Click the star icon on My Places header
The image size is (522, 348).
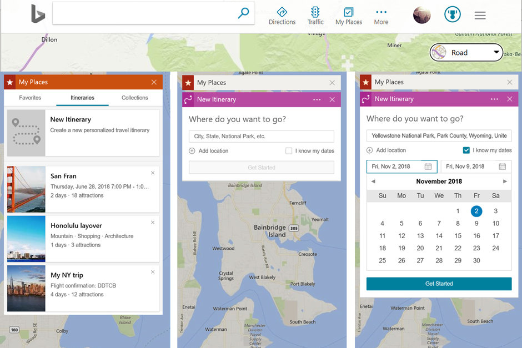[x=9, y=82]
